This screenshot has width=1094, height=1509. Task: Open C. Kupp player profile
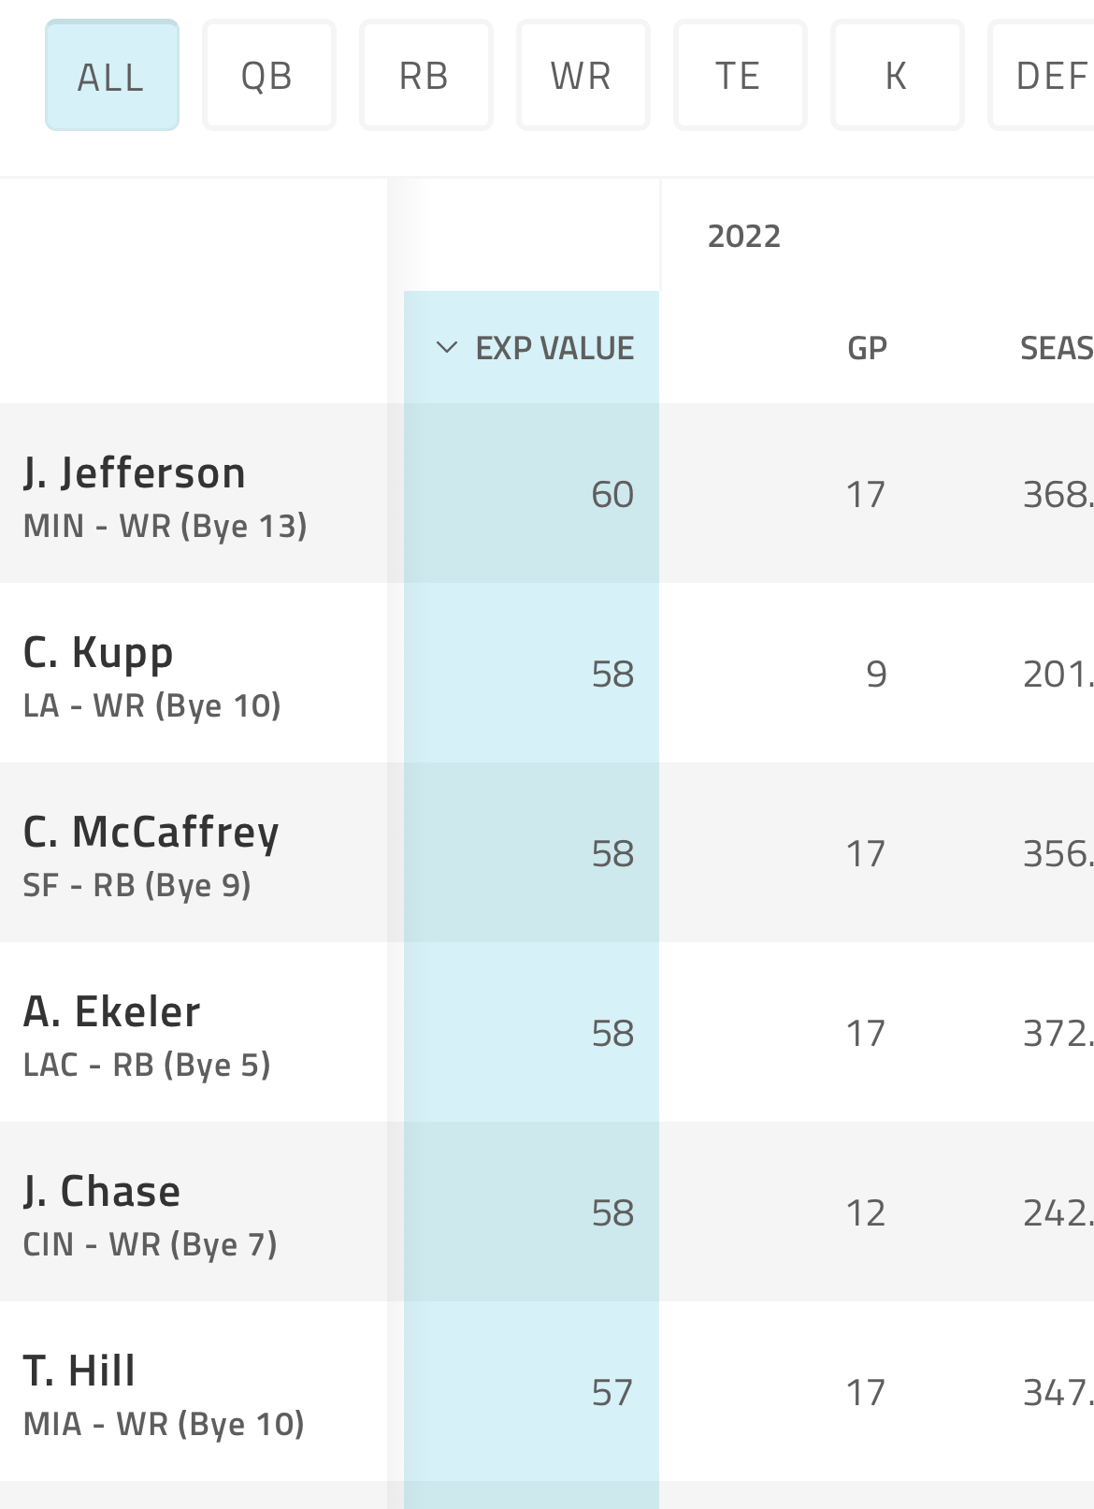98,653
